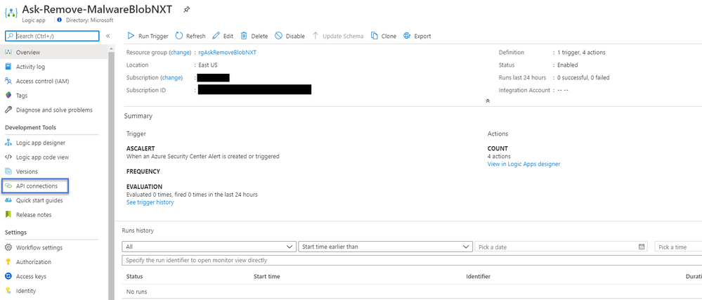Open the All runs status dropdown
Screen dimensions: 702x300
tap(209, 247)
